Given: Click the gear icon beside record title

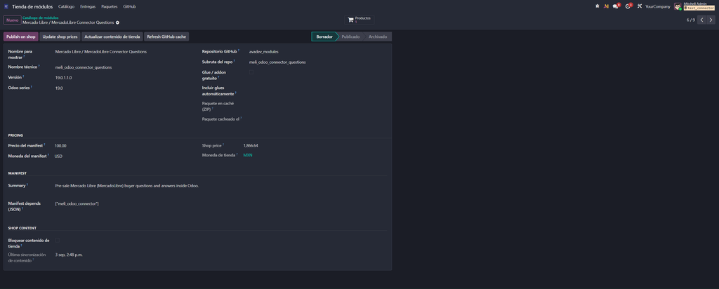Looking at the screenshot, I should click(117, 22).
